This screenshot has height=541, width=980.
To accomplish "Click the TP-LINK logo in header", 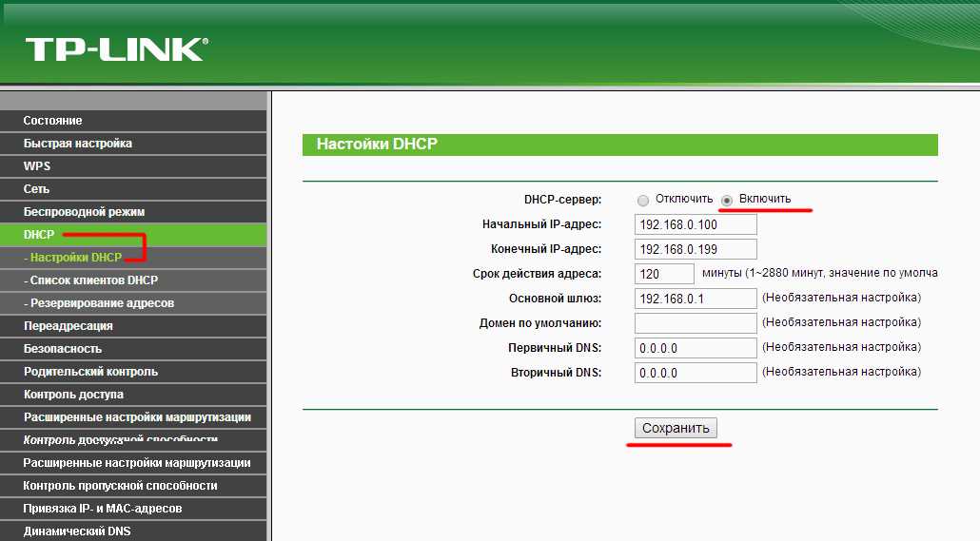I will (116, 49).
